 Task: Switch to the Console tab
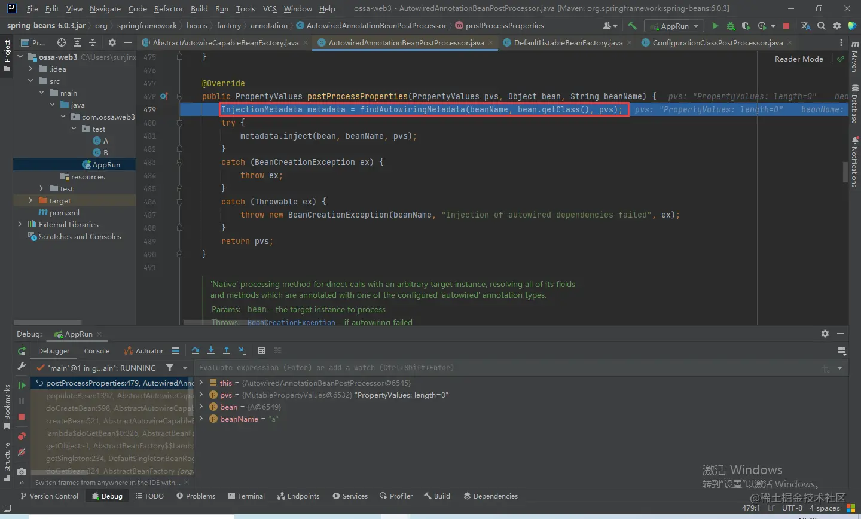[x=97, y=351]
